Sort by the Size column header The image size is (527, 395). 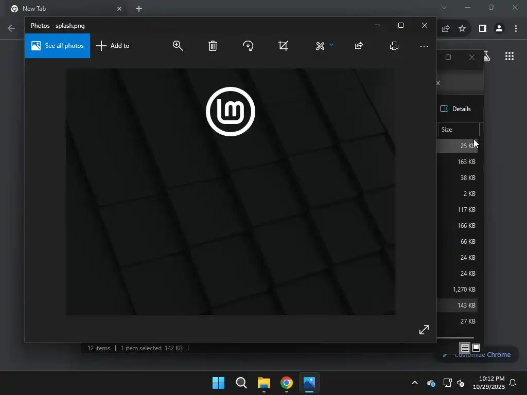(x=458, y=130)
